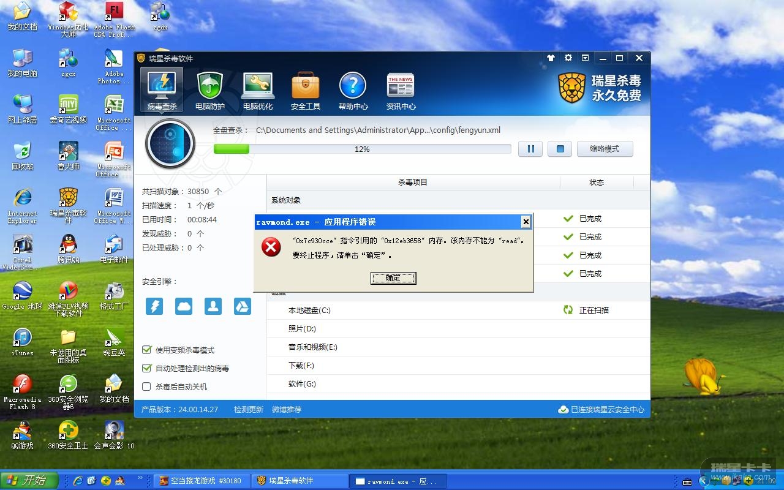Screen dimensions: 784x490
Task: Click the 12% scan progress bar
Action: 362,149
